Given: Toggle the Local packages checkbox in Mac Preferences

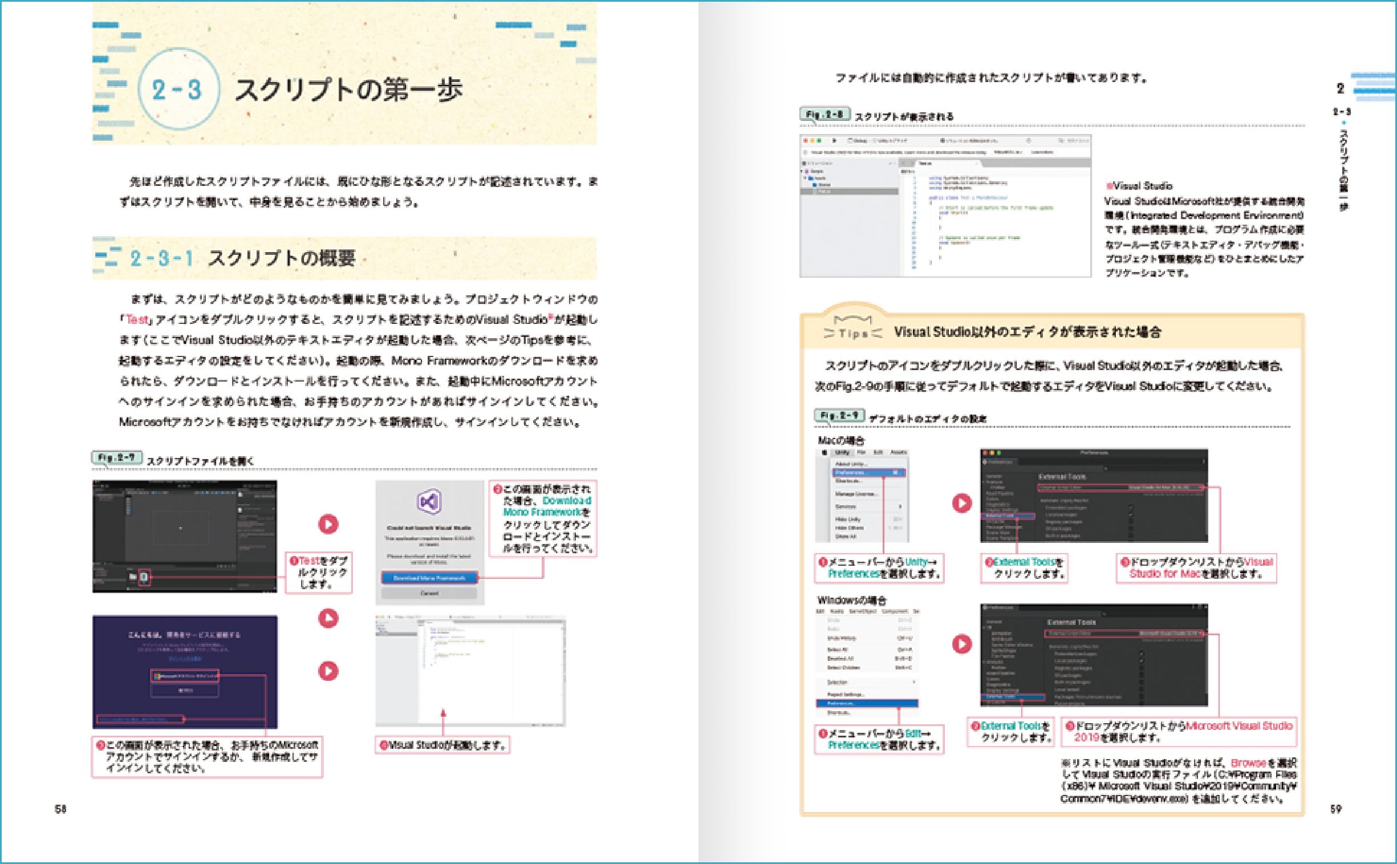Looking at the screenshot, I should tap(1131, 515).
